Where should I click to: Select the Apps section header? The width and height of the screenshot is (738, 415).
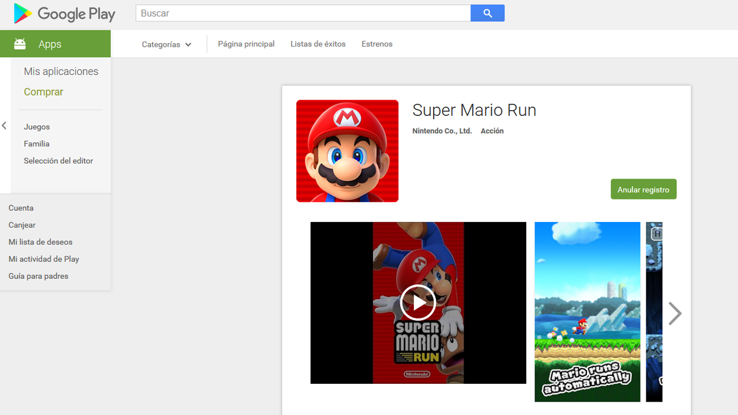[55, 44]
